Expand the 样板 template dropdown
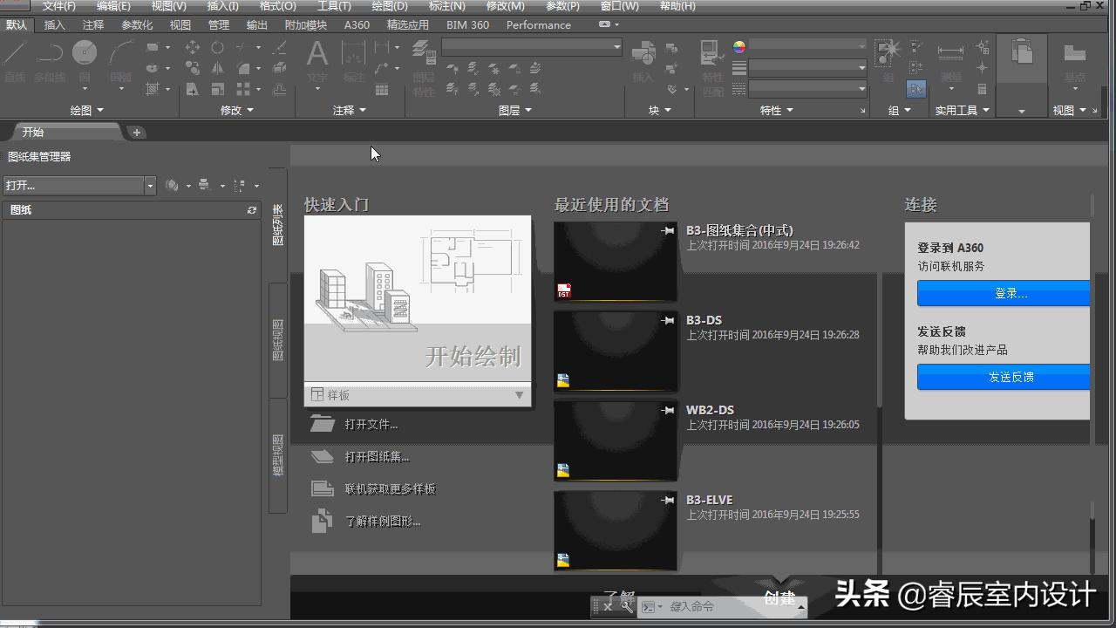The image size is (1116, 628). pos(521,395)
